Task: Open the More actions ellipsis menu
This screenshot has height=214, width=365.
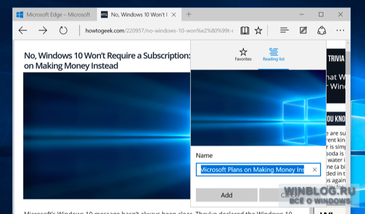Action: tap(340, 30)
